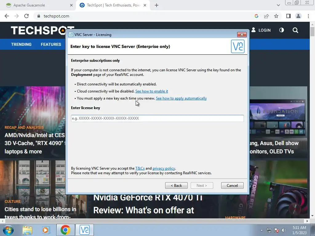Click the browser forward arrow
Viewport: 315px width, 236px height.
tap(17, 16)
